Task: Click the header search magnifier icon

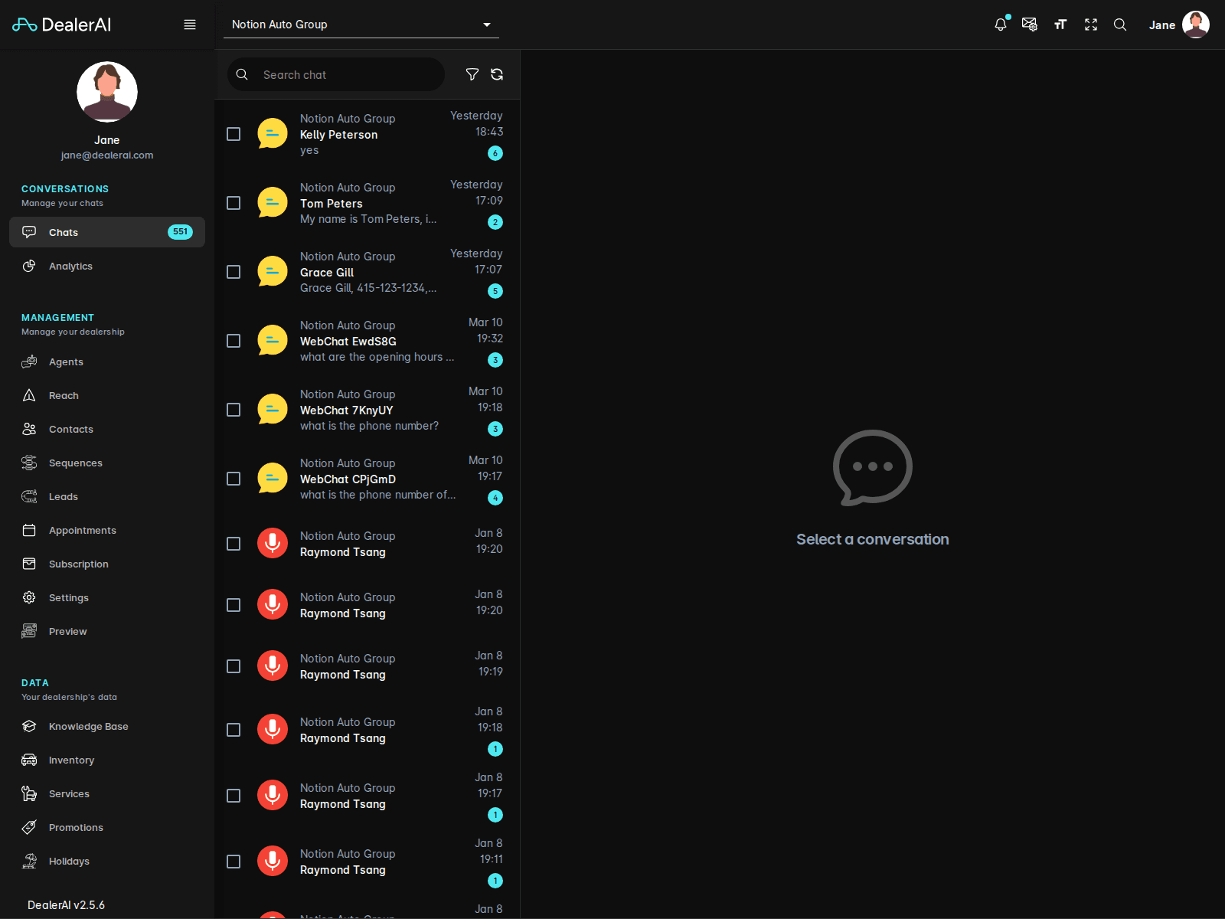Action: point(1120,25)
